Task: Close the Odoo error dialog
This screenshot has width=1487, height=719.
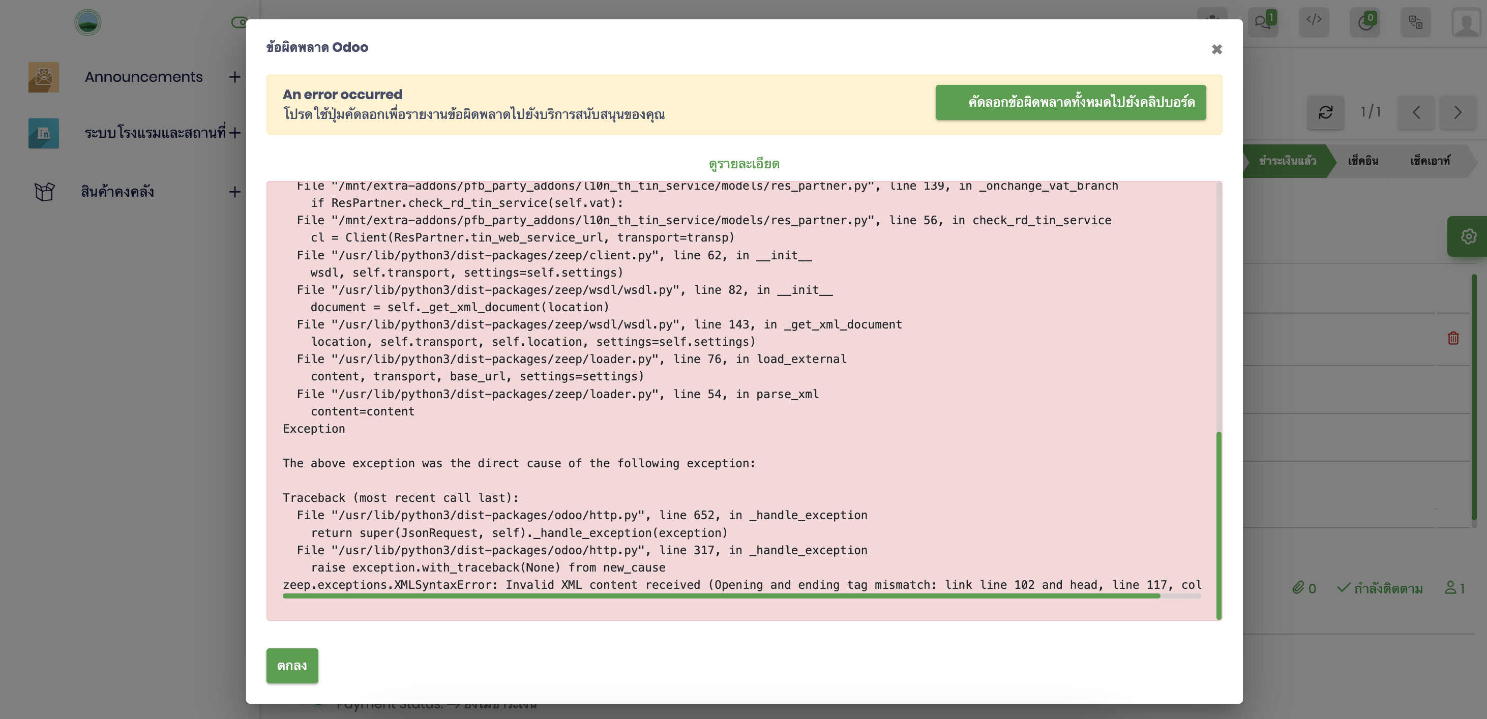Action: (x=1216, y=50)
